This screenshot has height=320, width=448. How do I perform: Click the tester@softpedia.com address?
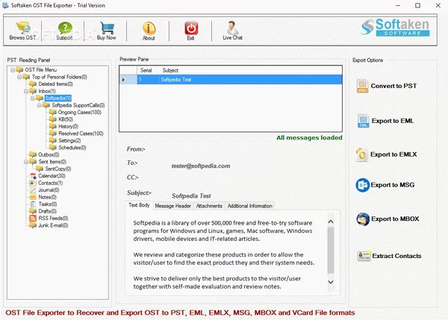point(201,166)
